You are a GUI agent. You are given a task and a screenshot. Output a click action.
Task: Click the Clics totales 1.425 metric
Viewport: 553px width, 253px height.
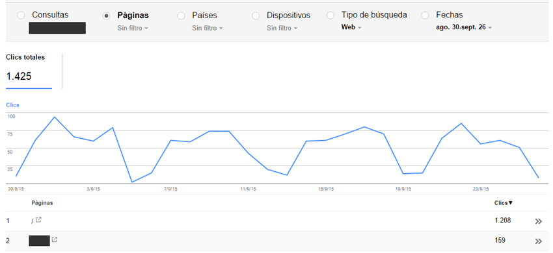(29, 71)
